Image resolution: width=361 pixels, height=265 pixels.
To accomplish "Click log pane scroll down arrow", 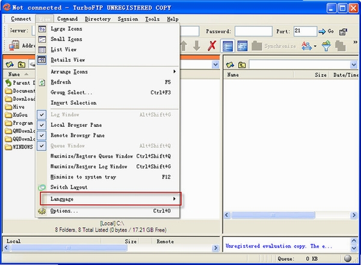I will click(x=354, y=248).
